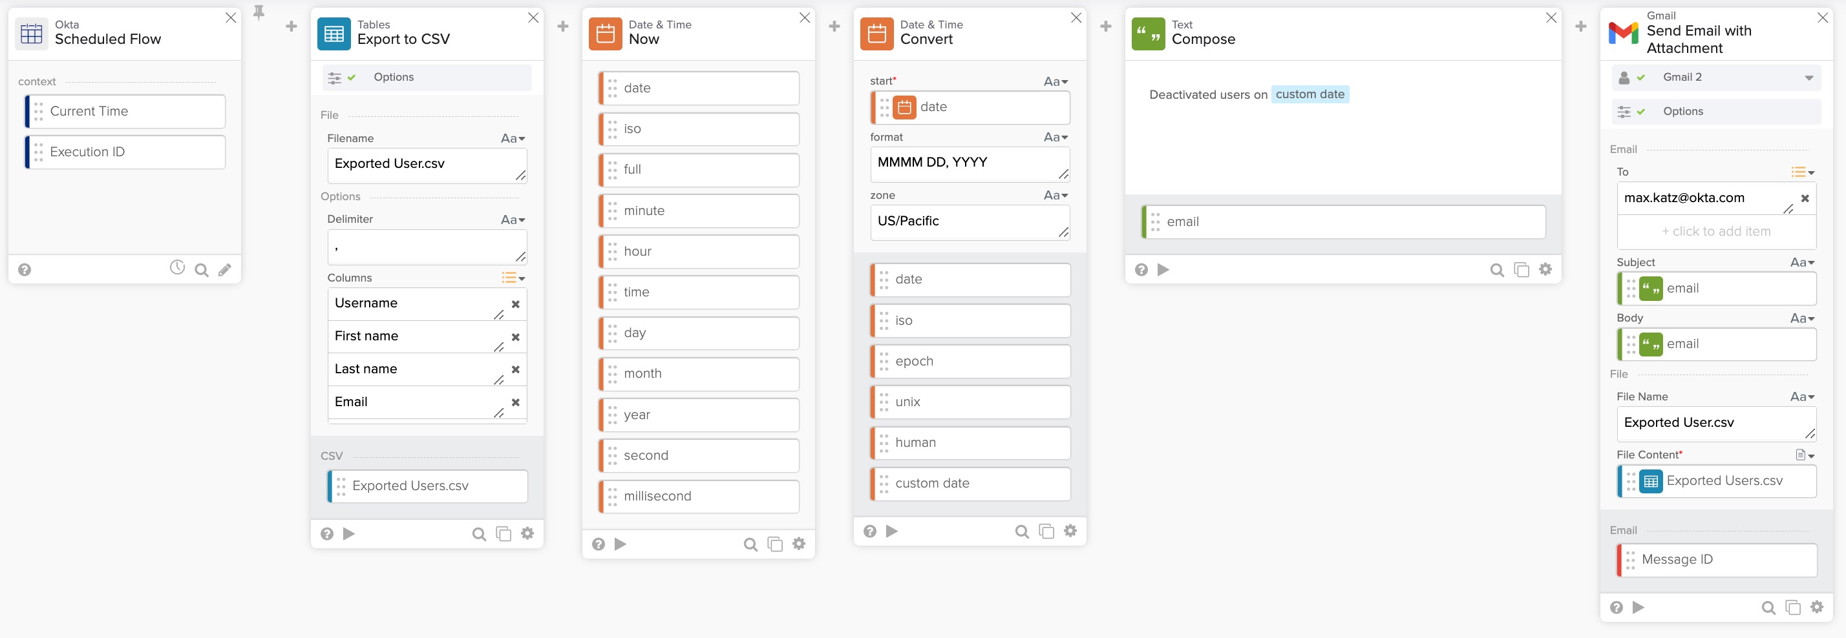
Task: Duplicate the Convert card
Action: click(1046, 531)
